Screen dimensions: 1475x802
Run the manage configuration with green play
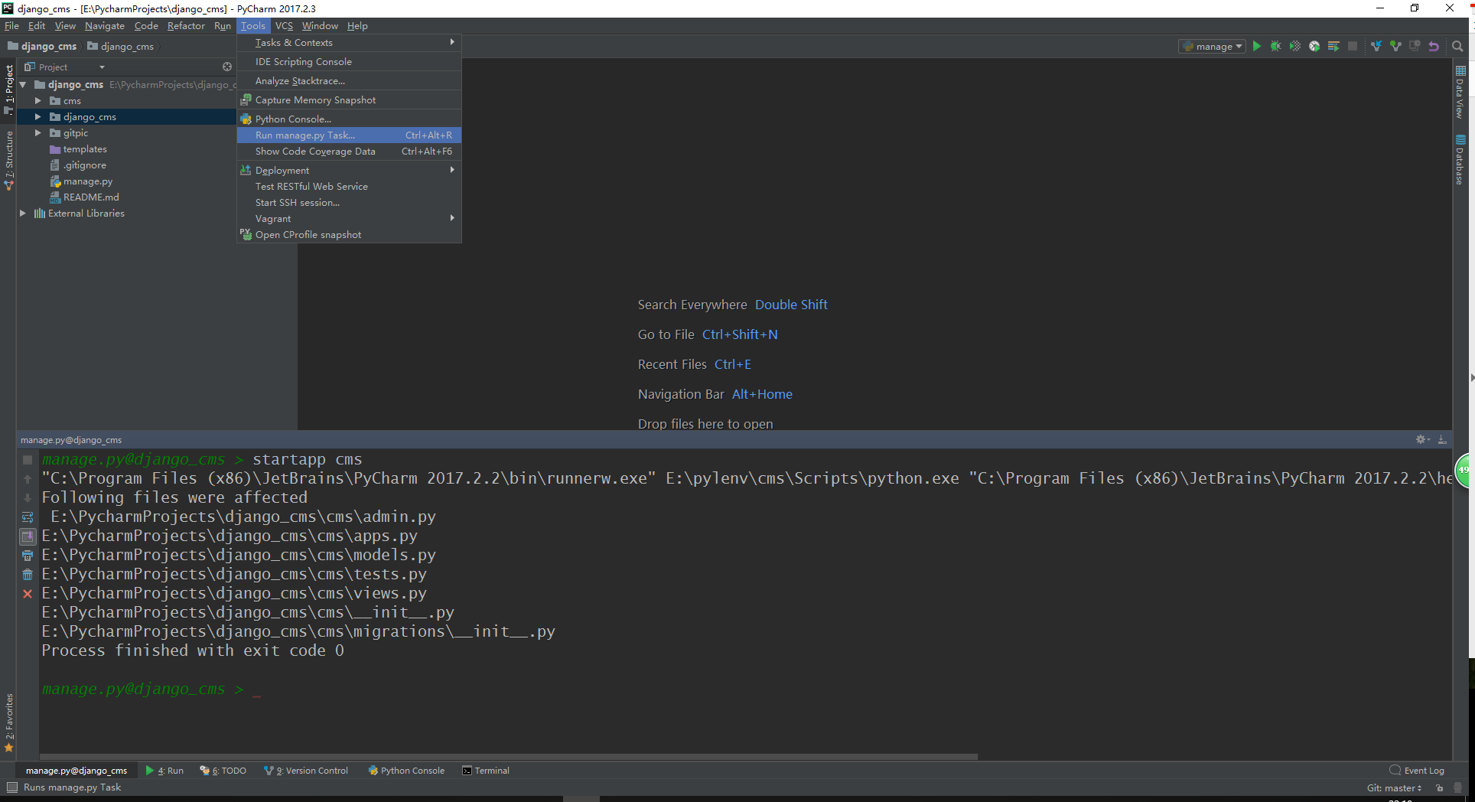1256,47
